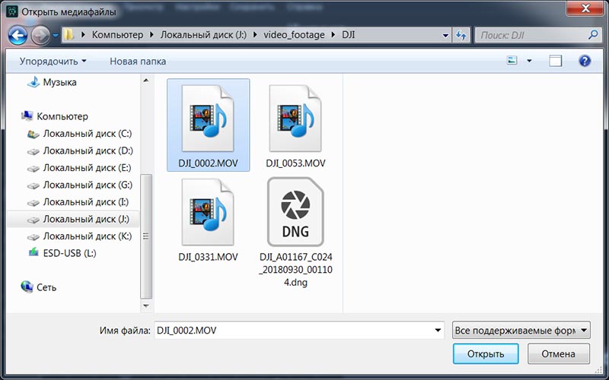Screen dimensions: 609x380
Task: Expand file name history dropdown arrow
Action: click(438, 331)
